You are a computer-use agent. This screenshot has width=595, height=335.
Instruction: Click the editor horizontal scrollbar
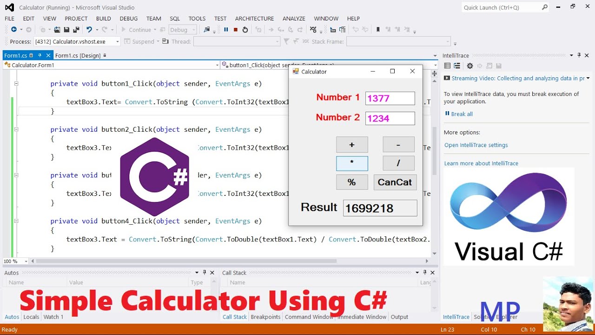coord(229,261)
